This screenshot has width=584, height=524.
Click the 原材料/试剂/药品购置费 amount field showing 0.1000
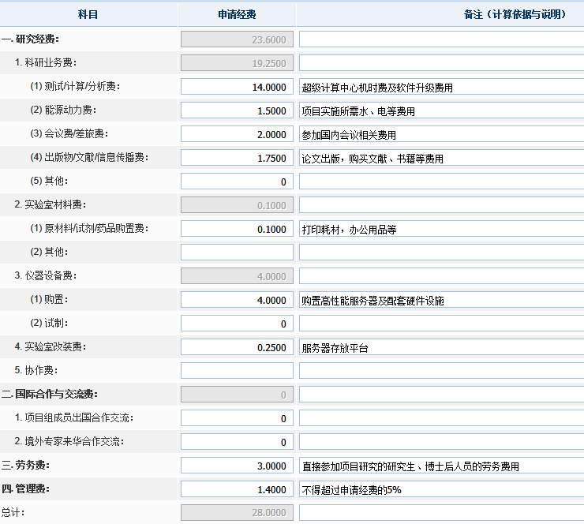[x=237, y=229]
